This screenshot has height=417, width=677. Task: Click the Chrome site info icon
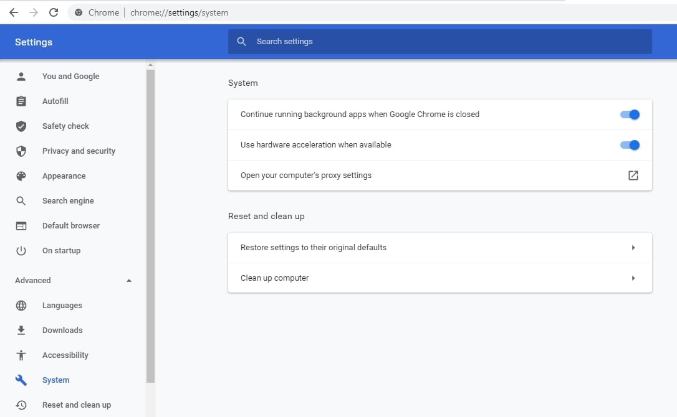[79, 12]
